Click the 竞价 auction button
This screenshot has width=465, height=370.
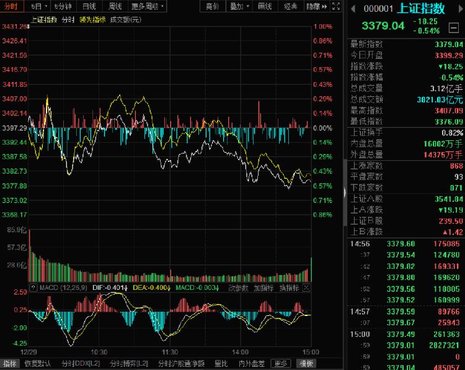(212, 6)
